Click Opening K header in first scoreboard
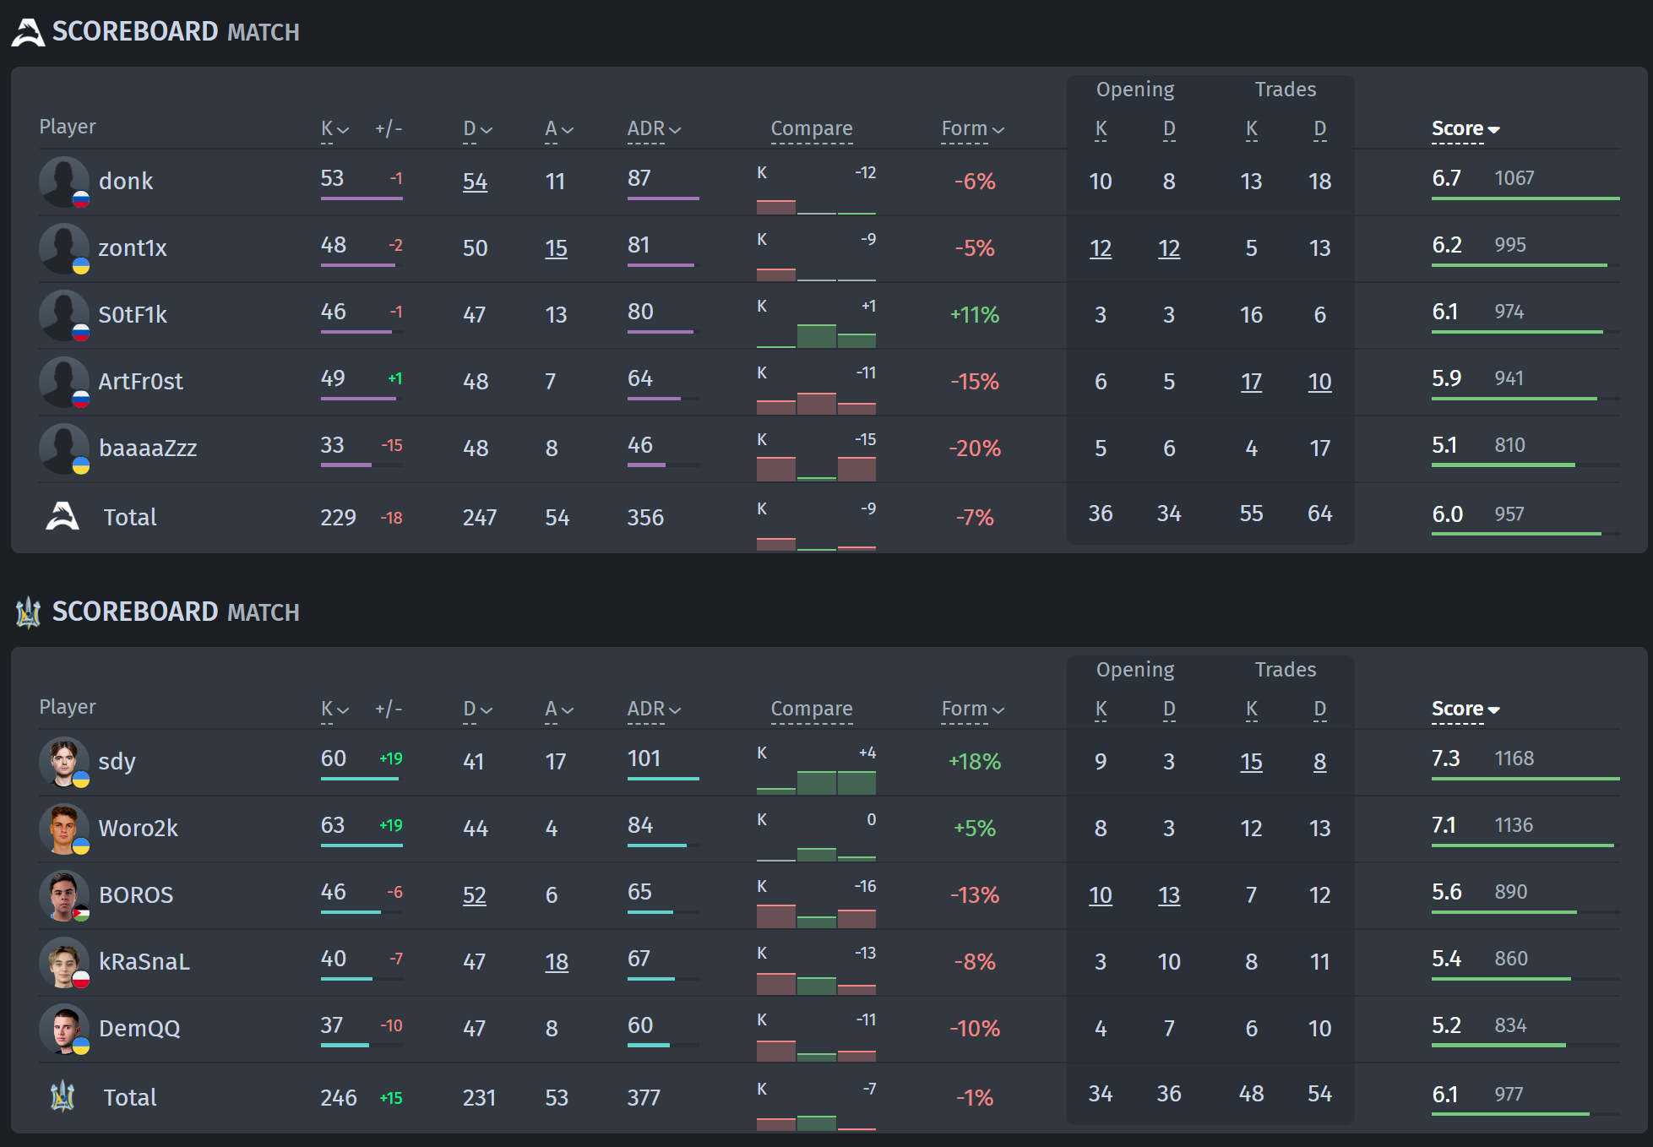 [1101, 129]
